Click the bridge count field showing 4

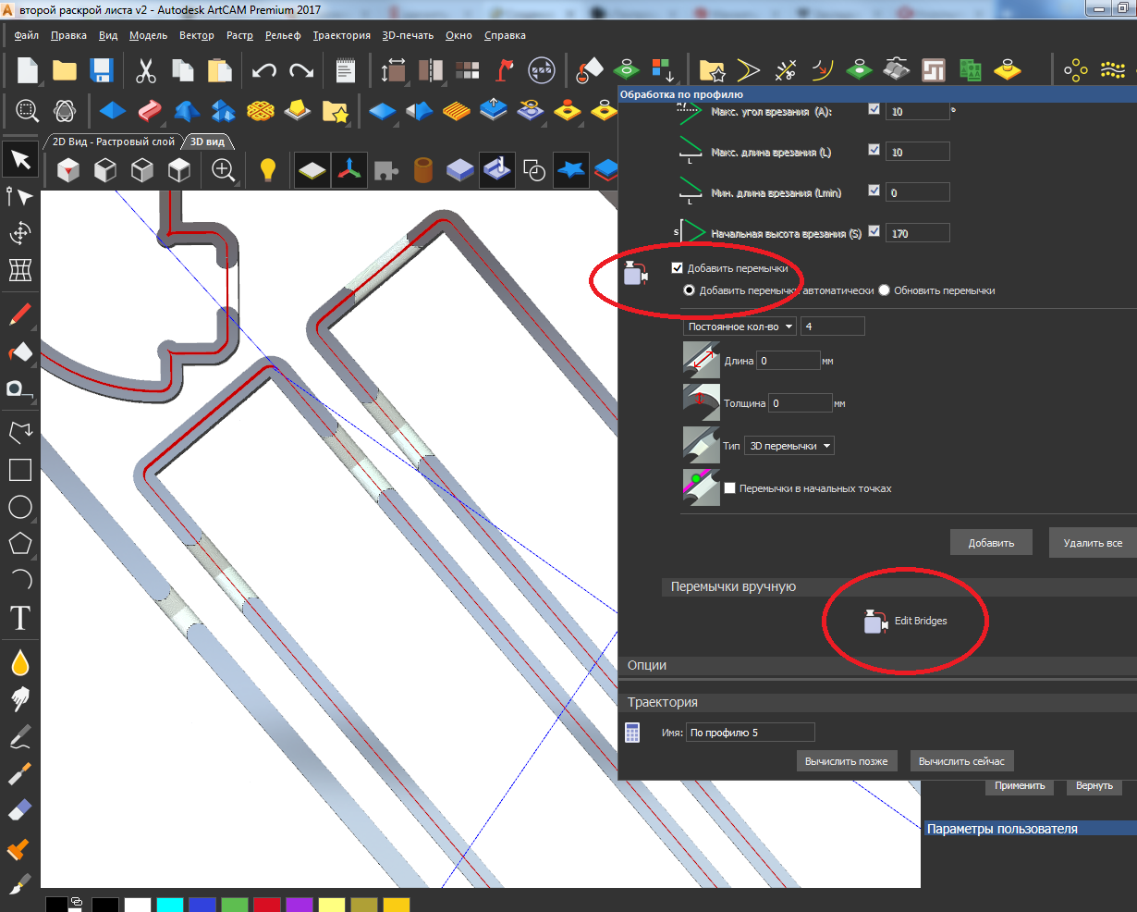point(833,327)
